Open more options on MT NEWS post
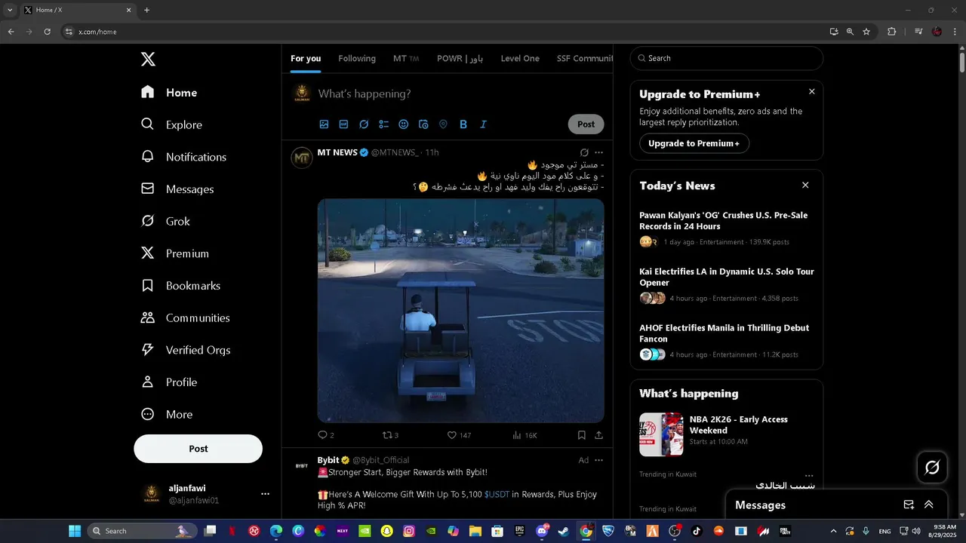 click(598, 152)
